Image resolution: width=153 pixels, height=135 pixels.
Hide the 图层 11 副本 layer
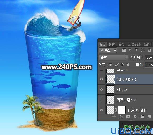point(101,110)
